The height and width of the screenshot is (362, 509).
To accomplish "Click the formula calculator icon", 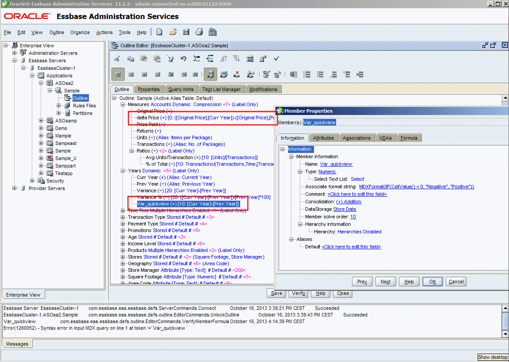I will tap(250, 59).
